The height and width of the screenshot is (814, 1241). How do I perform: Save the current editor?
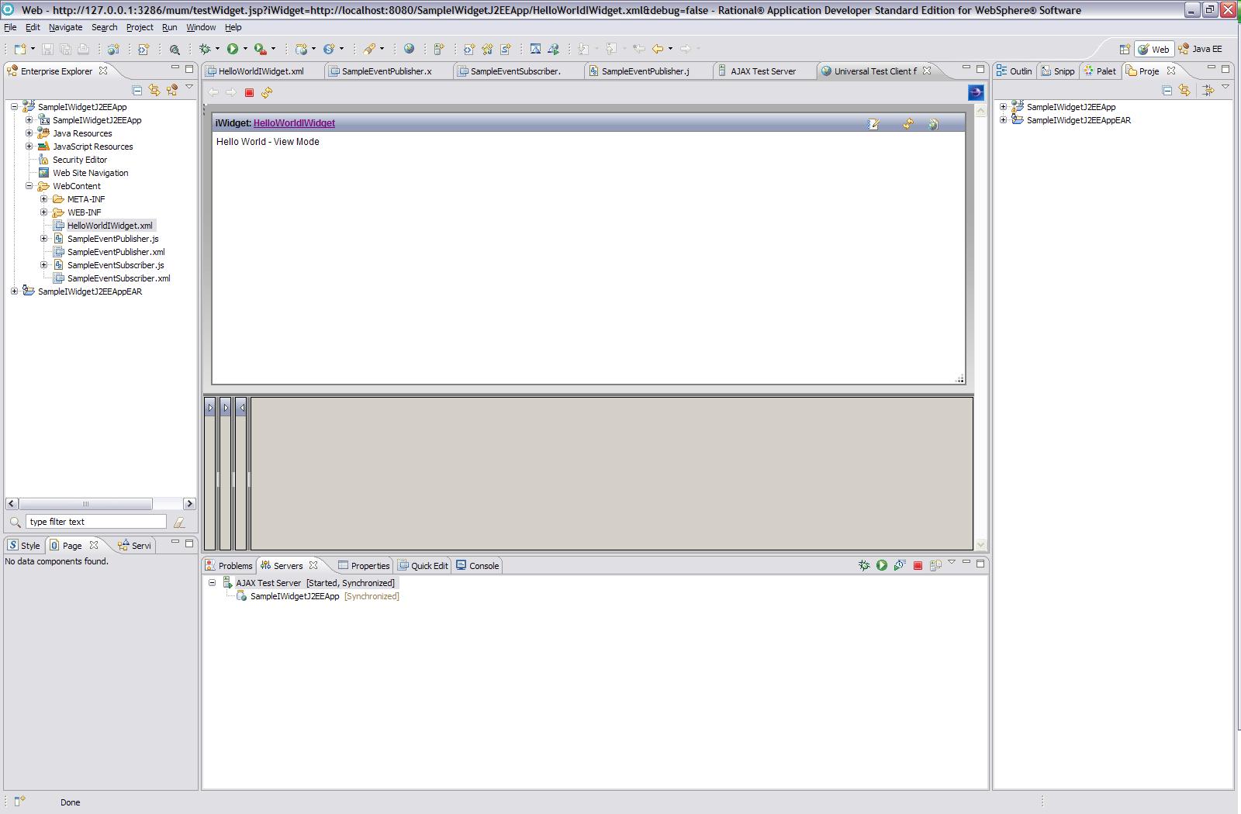(48, 48)
